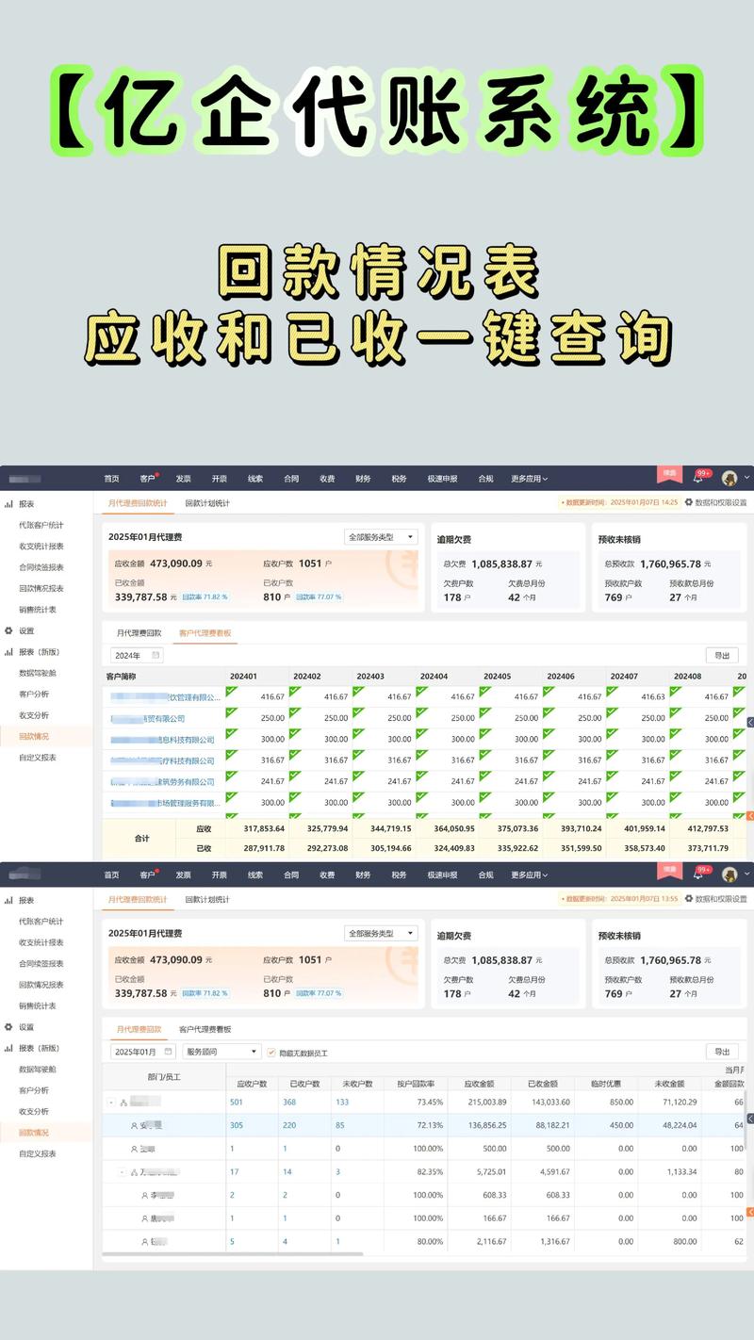Click the 501 应收户数 link
This screenshot has width=754, height=1340.
tap(236, 1102)
